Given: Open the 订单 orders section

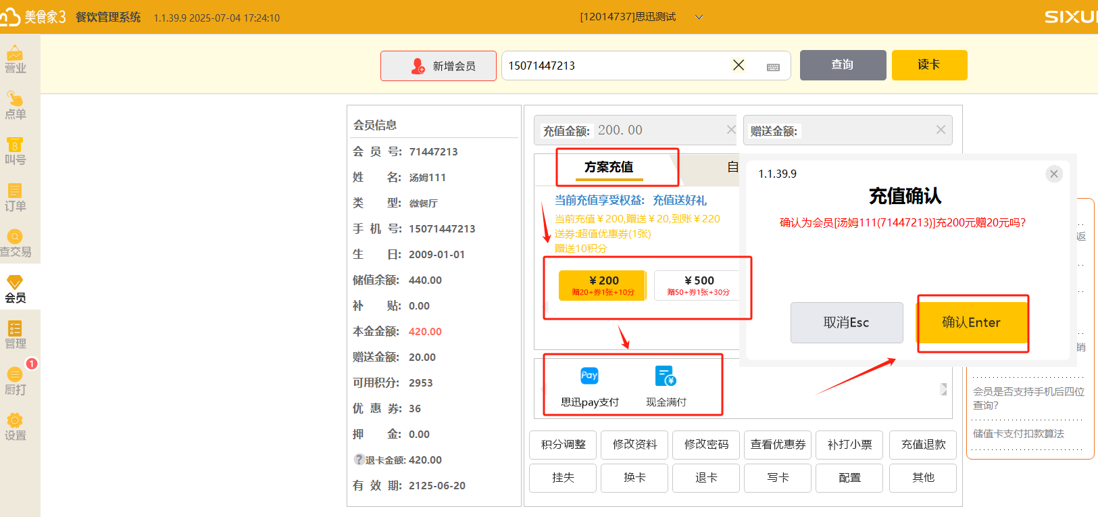Looking at the screenshot, I should pyautogui.click(x=15, y=198).
